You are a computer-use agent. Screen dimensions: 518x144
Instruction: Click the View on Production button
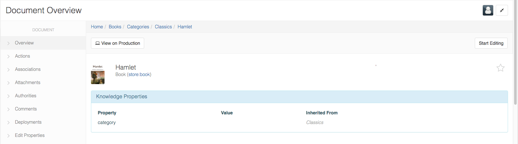[x=117, y=43]
